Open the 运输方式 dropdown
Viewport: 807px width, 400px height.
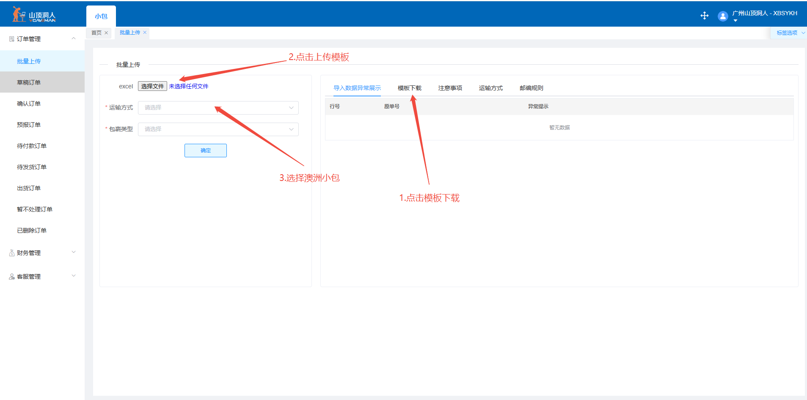(x=218, y=108)
